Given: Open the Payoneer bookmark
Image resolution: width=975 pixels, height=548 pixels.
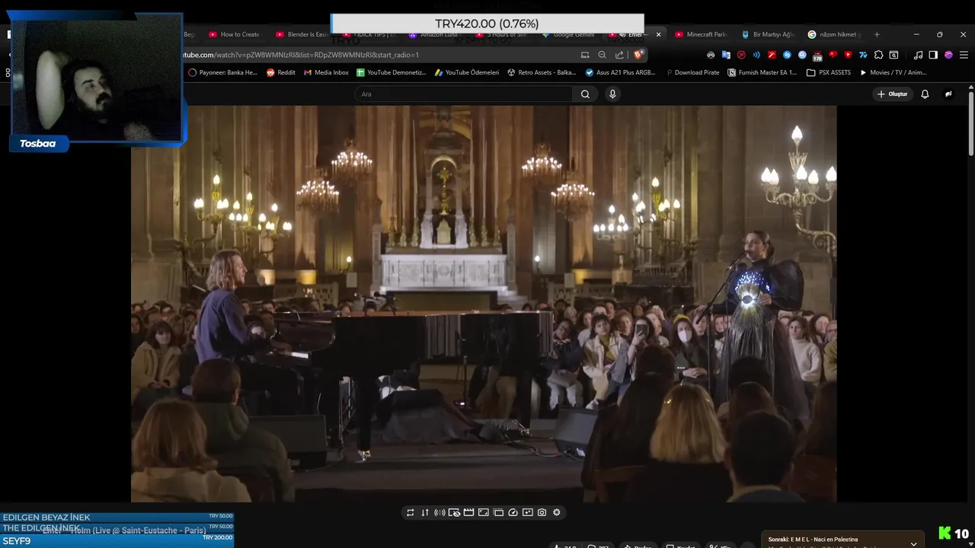Looking at the screenshot, I should tap(222, 72).
